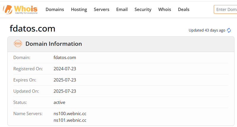The image size is (237, 127).
Task: Click the Name Servers: label
Action: [28, 114]
